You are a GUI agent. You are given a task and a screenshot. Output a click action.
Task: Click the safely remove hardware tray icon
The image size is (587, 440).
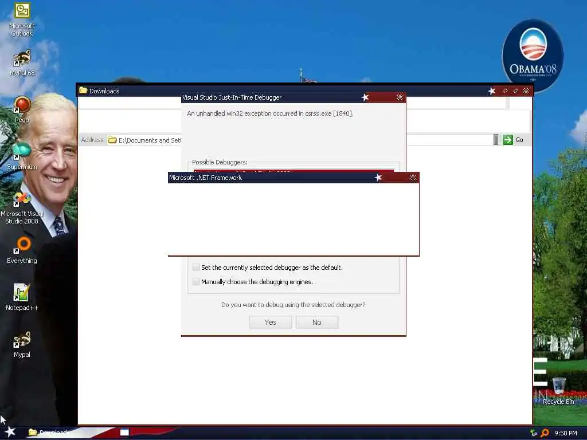tap(534, 433)
